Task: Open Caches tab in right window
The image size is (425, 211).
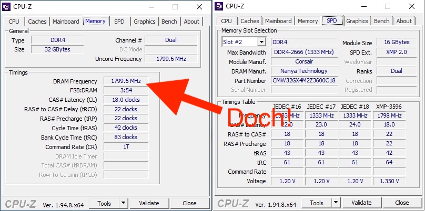Action: pos(250,21)
